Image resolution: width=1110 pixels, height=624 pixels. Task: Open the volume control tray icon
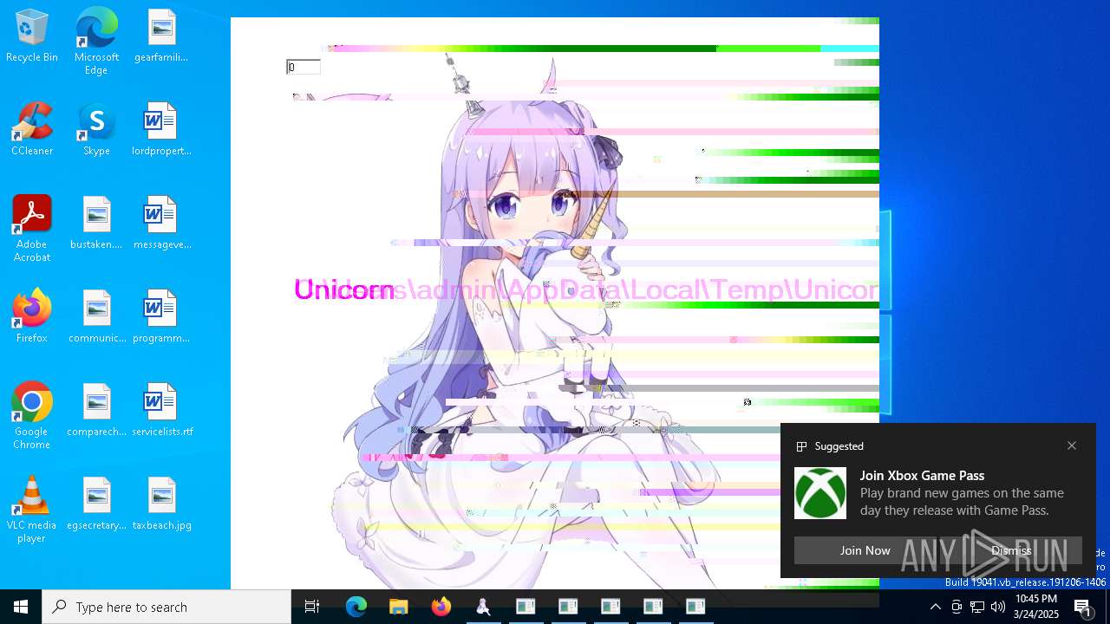tap(998, 607)
